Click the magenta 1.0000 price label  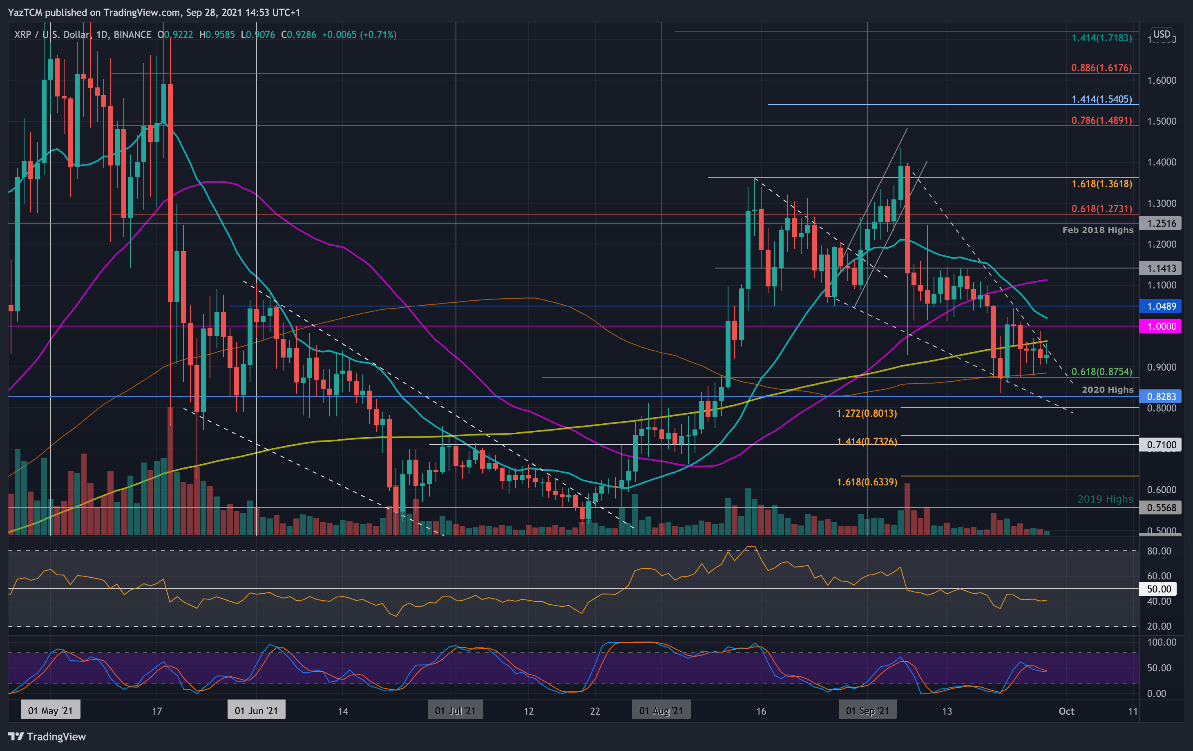point(1161,326)
